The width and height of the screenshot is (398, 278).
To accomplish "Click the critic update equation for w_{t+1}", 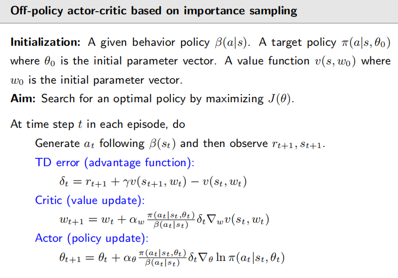I will [x=164, y=219].
